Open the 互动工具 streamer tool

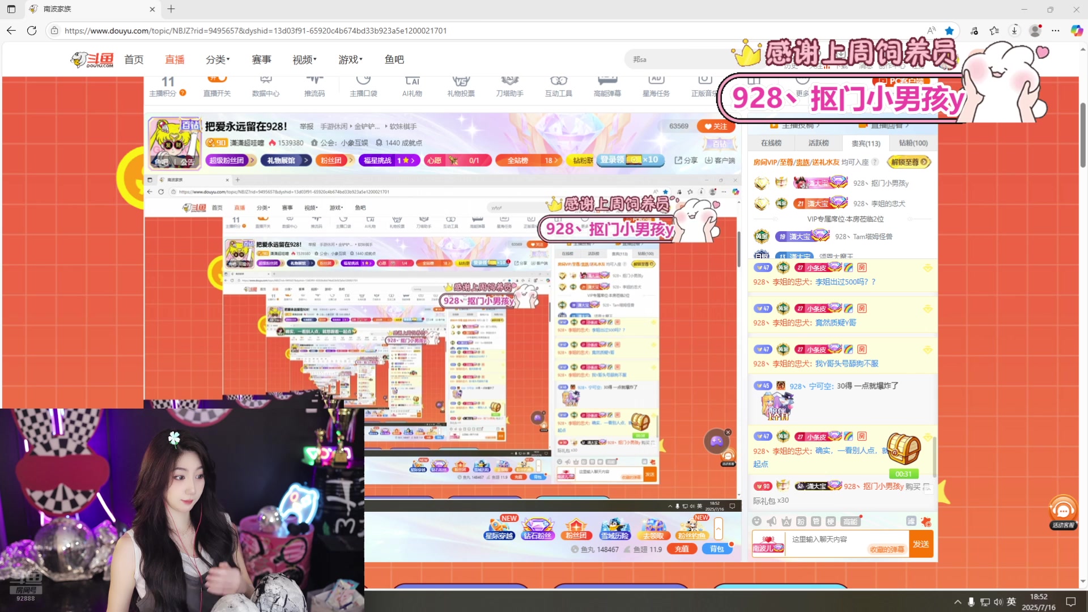click(x=558, y=87)
